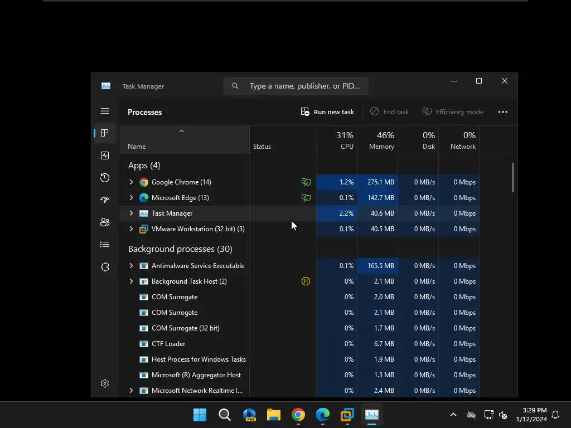Sort processes by Disk column
Screen dimensions: 571x428
[x=418, y=140]
